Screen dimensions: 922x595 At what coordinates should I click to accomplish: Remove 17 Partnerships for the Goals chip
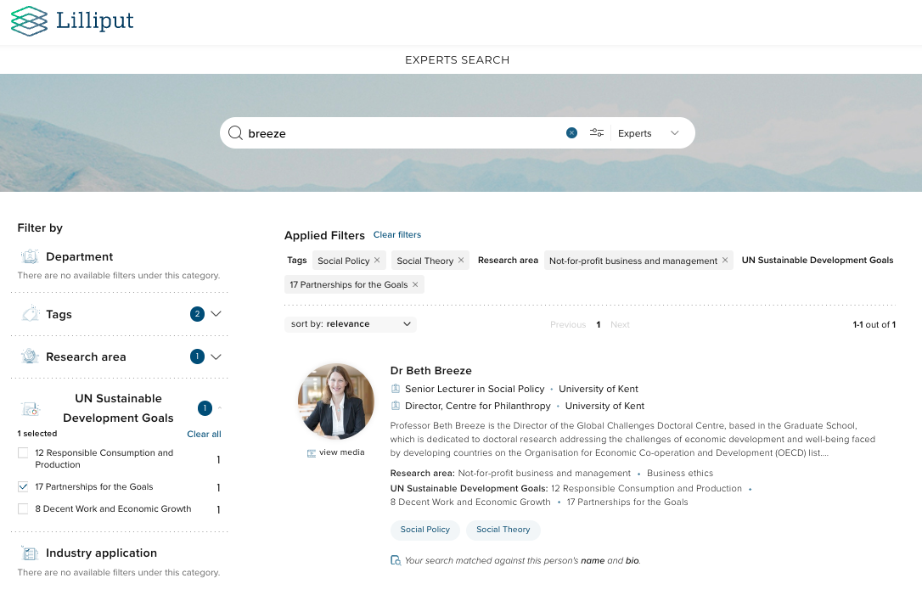point(415,284)
